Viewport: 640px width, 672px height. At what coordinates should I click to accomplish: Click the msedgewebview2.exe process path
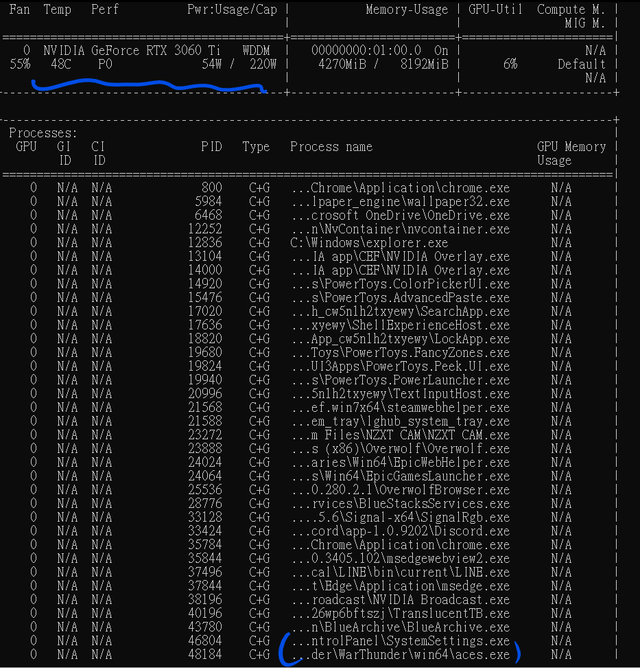coord(401,558)
